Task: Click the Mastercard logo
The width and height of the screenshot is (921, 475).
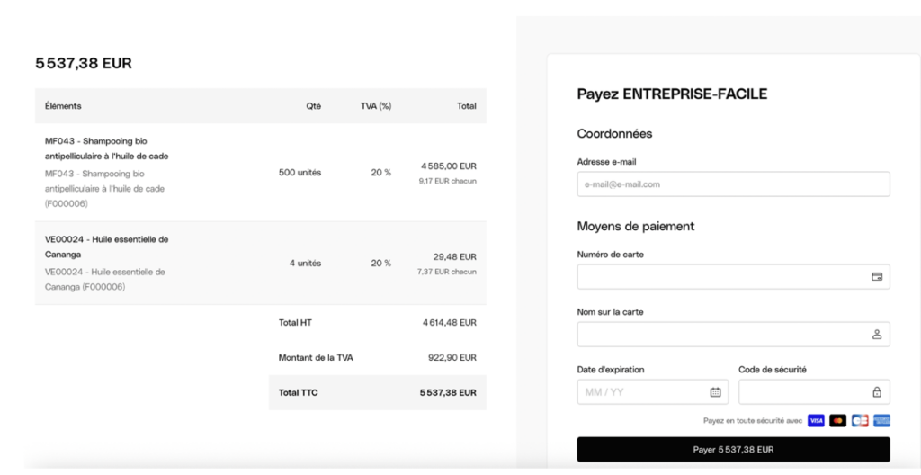Action: click(x=837, y=420)
